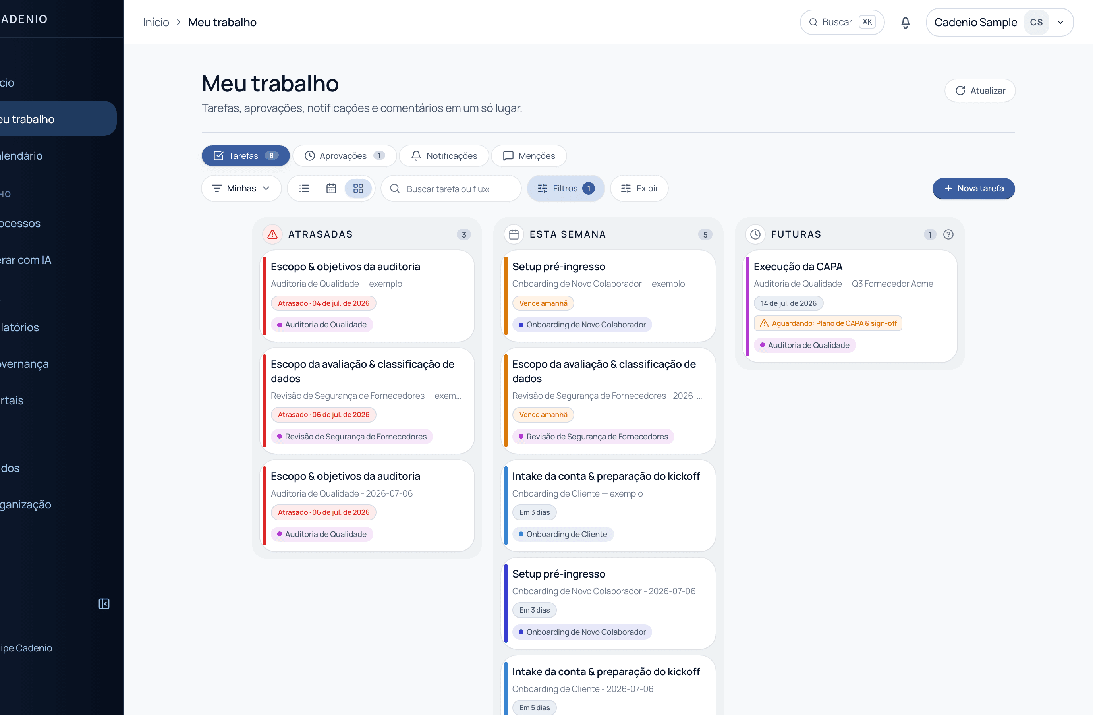Click Onboarding de Cliente tag on exemplo card
This screenshot has width=1093, height=715.
click(x=562, y=534)
